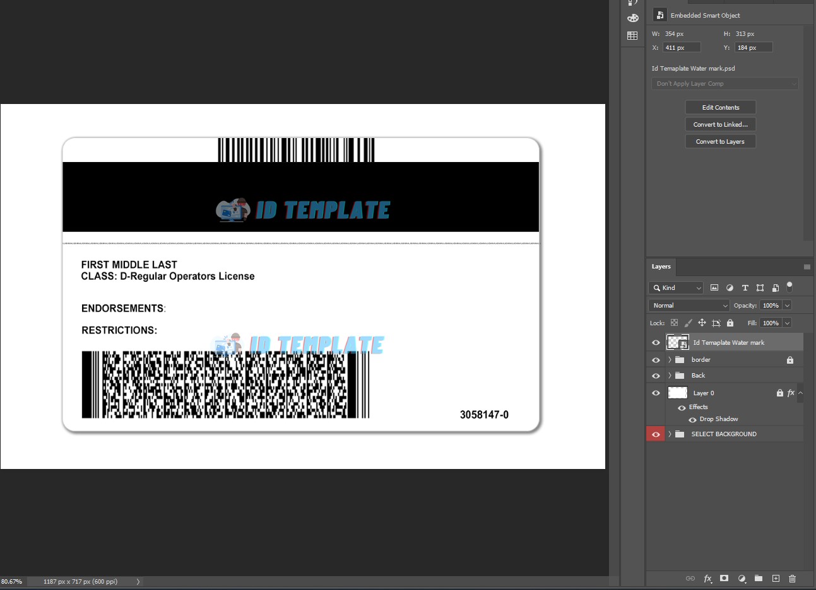Collapse Layer 0 effects list

pos(800,393)
